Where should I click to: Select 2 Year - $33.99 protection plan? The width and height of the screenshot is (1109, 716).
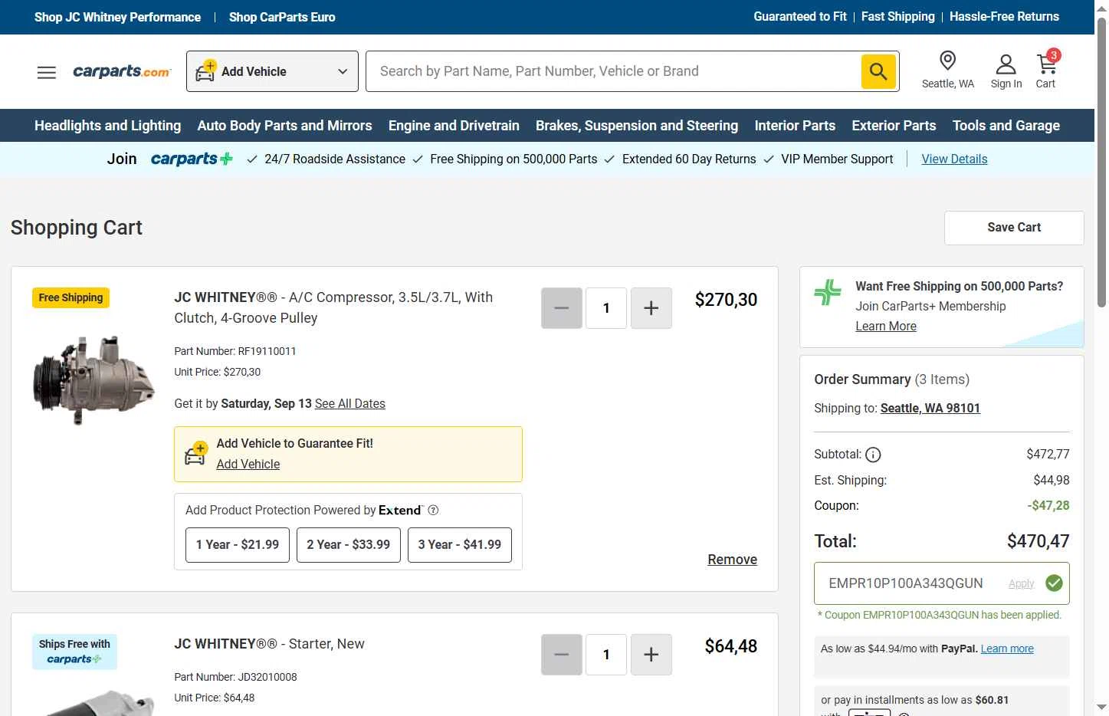[349, 544]
